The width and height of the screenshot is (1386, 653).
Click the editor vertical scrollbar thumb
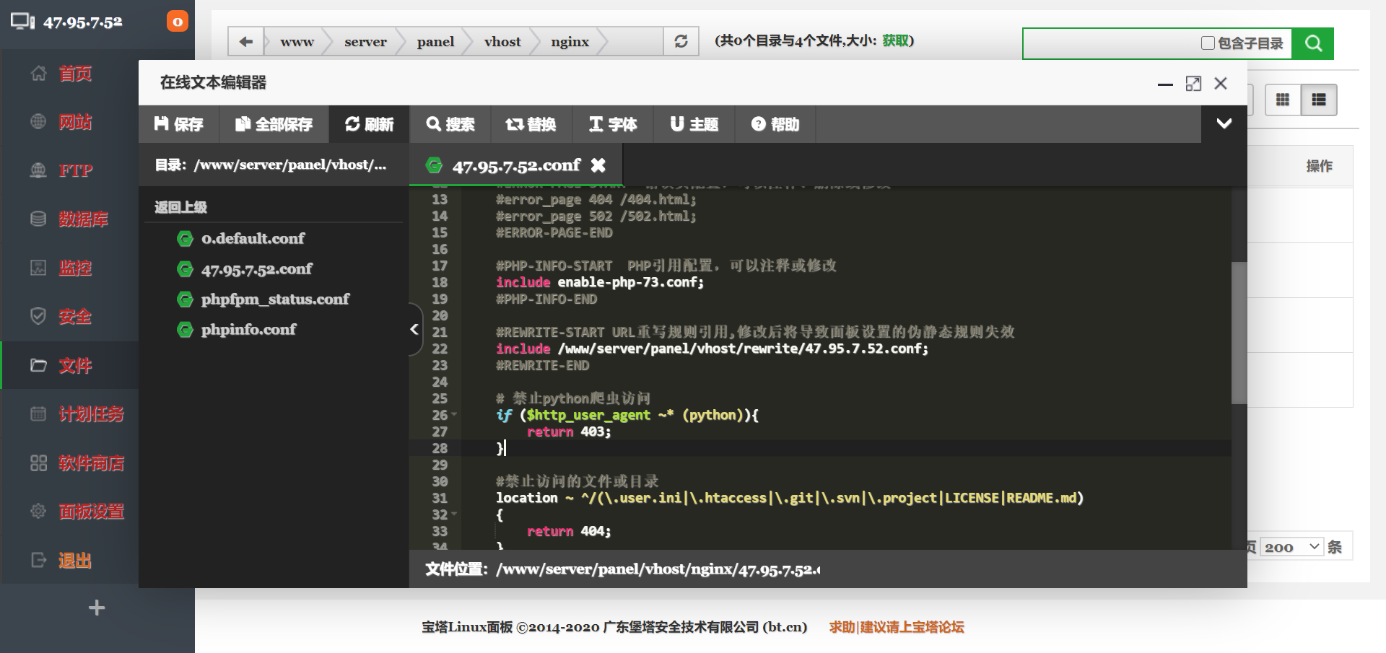(x=1239, y=332)
